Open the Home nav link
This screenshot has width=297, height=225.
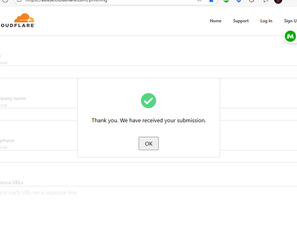point(216,21)
